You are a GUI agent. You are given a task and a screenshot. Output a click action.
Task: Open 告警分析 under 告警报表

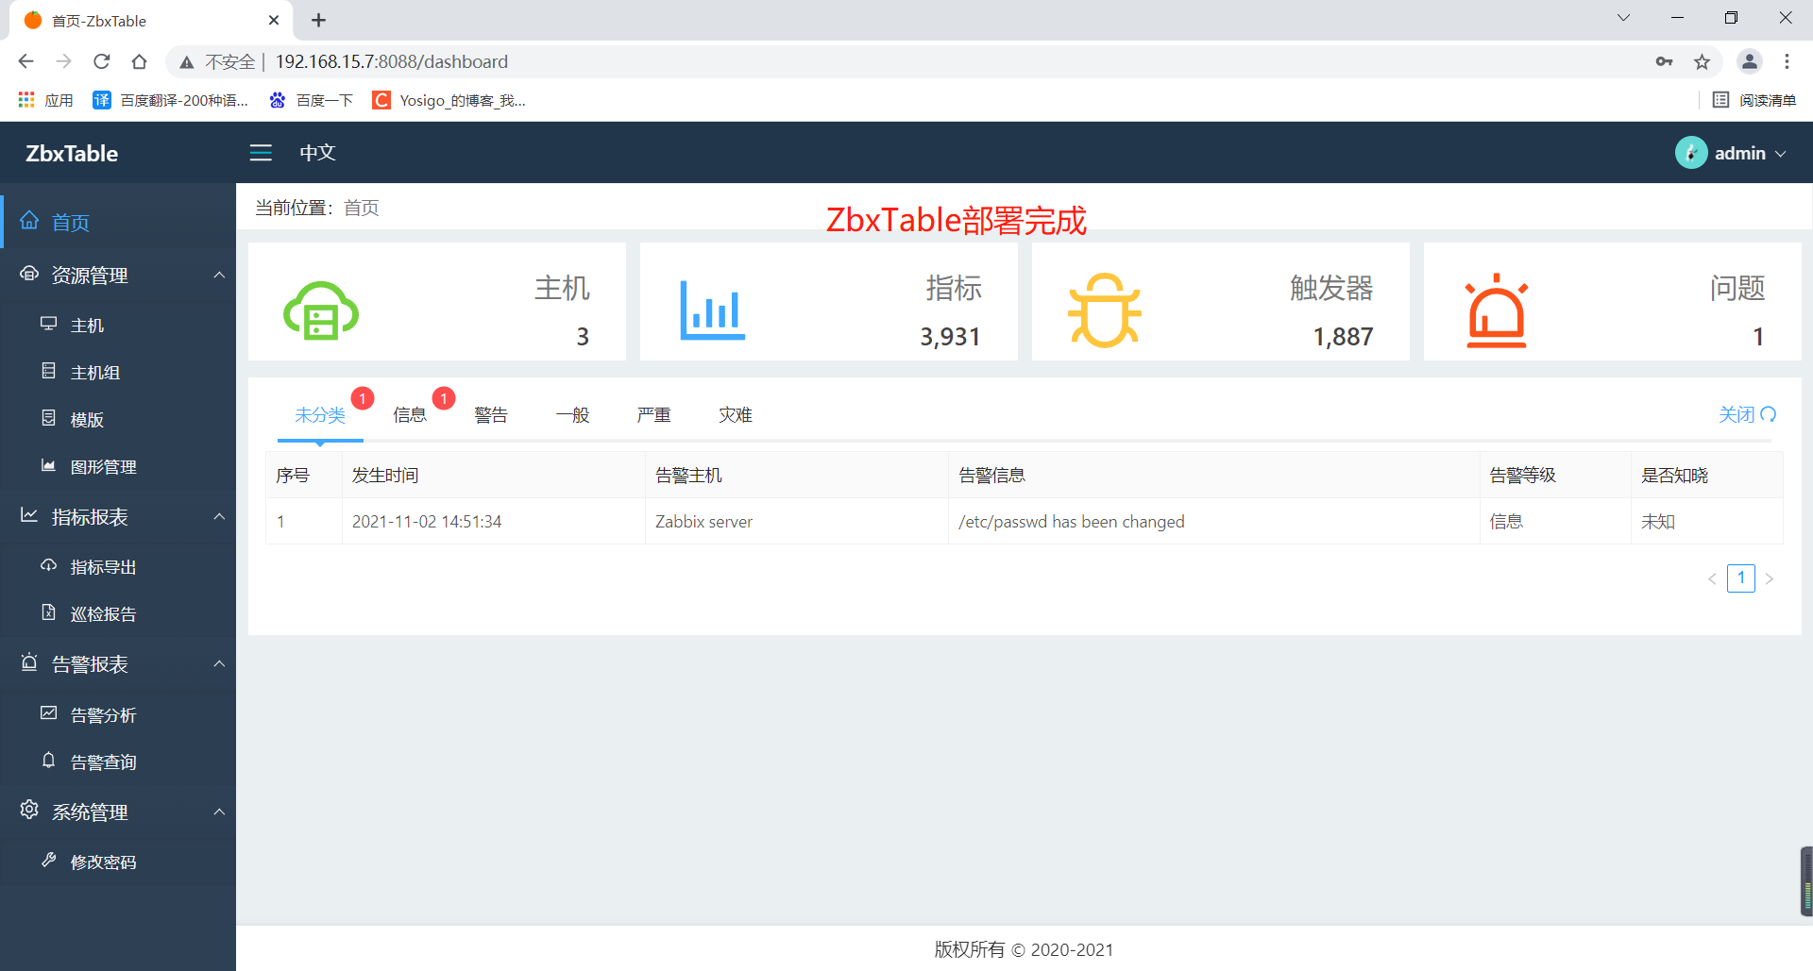click(x=104, y=714)
